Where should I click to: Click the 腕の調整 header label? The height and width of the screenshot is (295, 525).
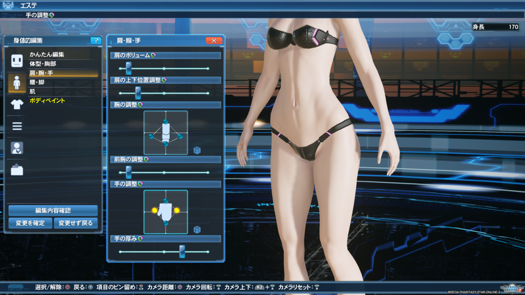126,105
